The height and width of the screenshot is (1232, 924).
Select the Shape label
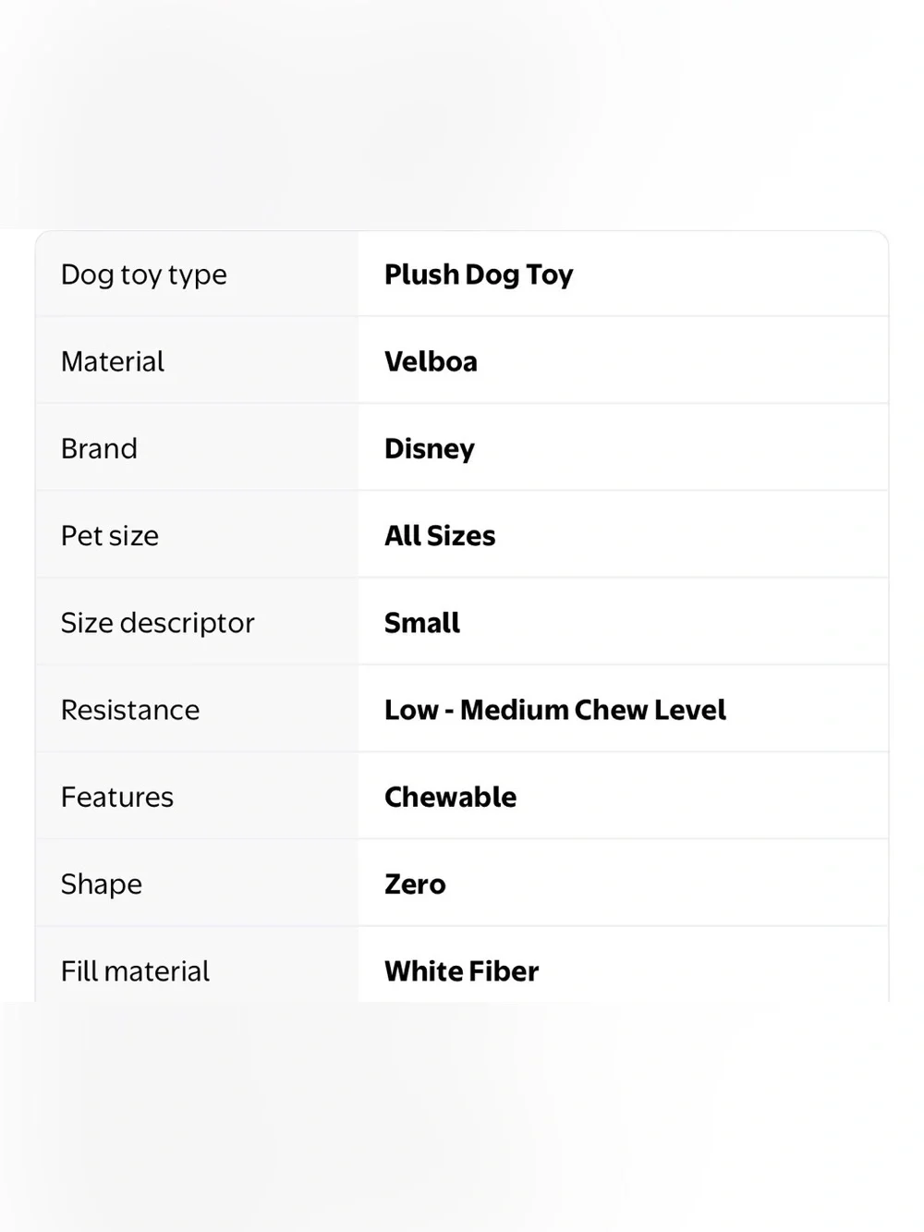pyautogui.click(x=102, y=884)
